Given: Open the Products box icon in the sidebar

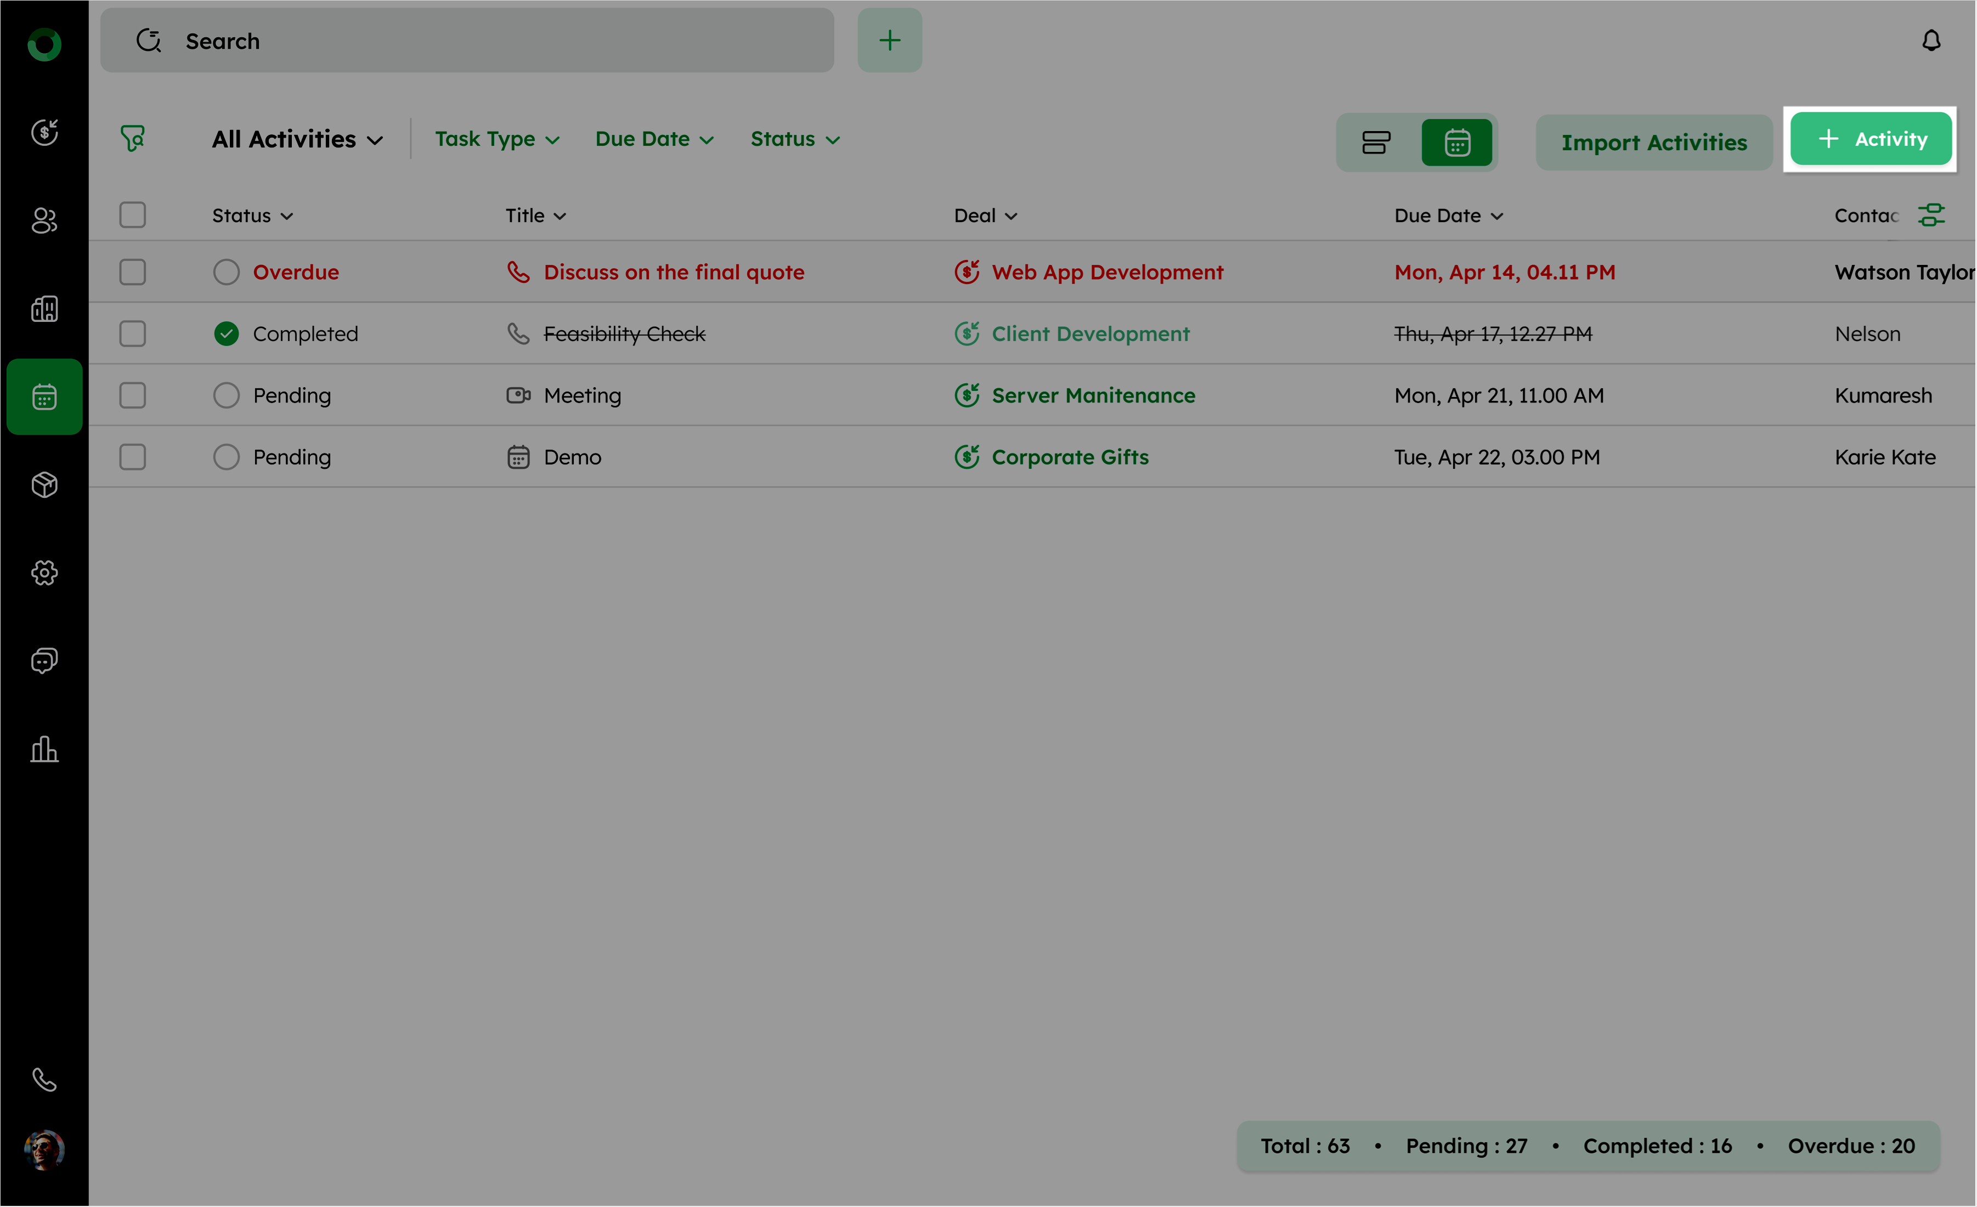Looking at the screenshot, I should (44, 484).
